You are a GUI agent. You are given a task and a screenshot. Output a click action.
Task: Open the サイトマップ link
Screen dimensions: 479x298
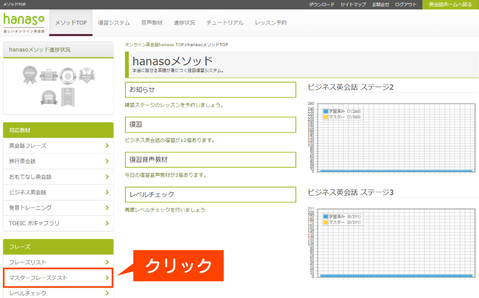point(353,4)
